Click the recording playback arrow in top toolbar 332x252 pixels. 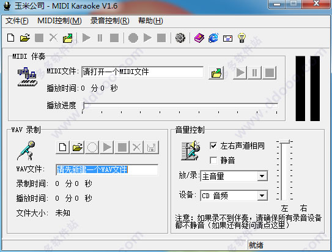(147, 38)
